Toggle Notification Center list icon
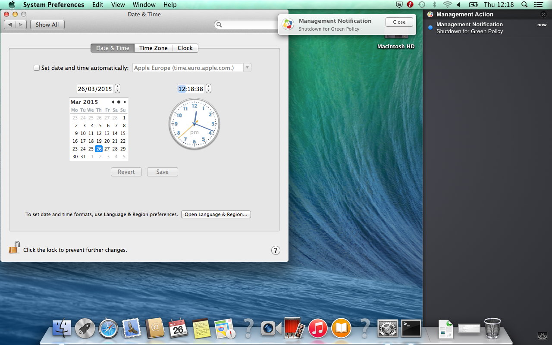The height and width of the screenshot is (345, 552). pyautogui.click(x=538, y=5)
